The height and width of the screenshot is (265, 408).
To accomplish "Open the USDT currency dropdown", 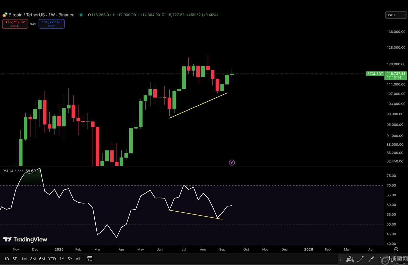I will click(396, 15).
